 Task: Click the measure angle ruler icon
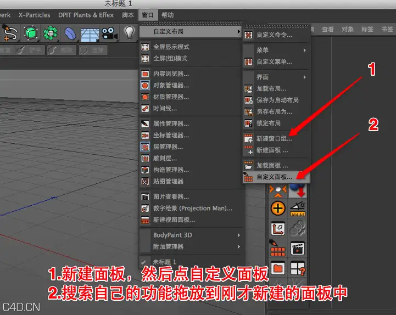pos(298,209)
